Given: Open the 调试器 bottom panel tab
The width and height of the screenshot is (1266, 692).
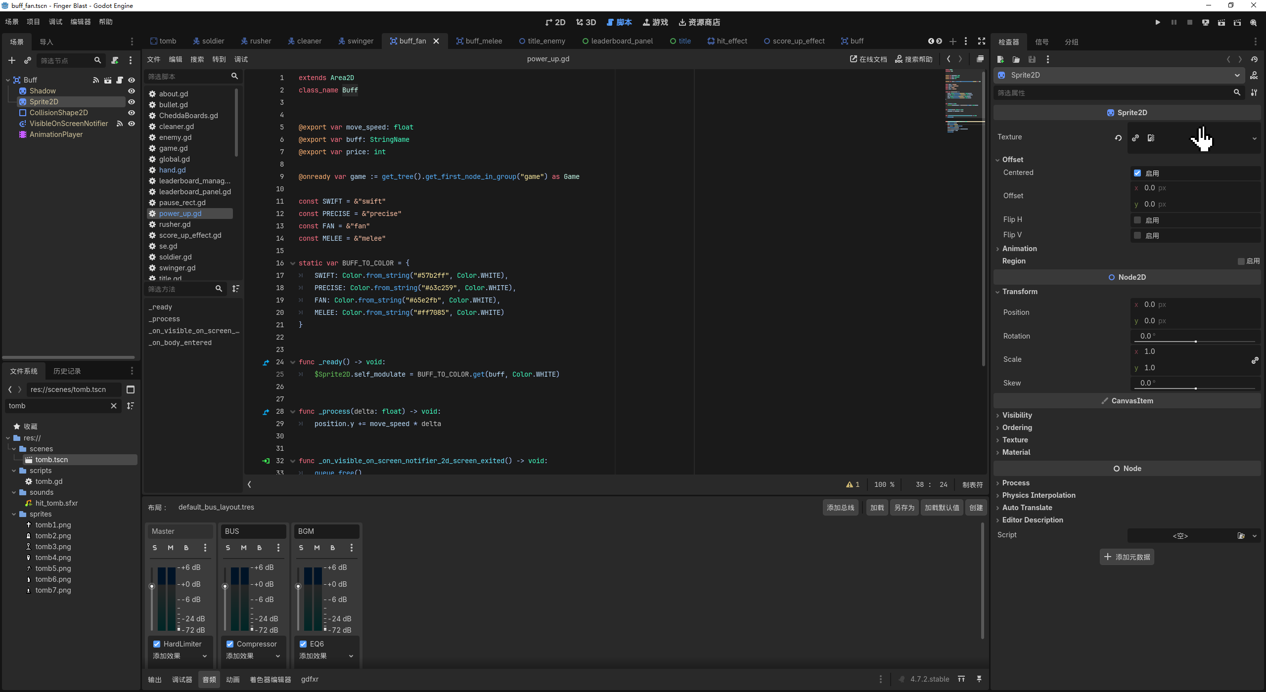Looking at the screenshot, I should (182, 680).
